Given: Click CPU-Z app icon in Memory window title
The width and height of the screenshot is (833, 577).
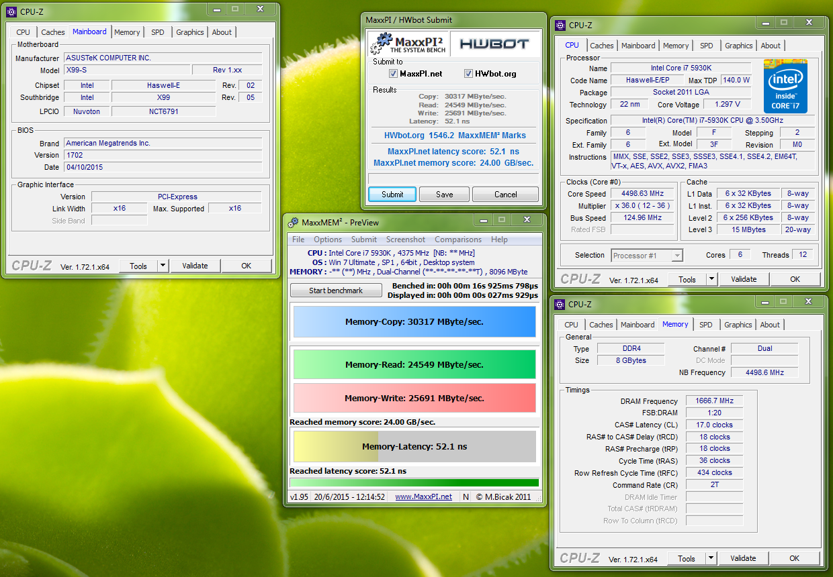Looking at the screenshot, I should coord(559,305).
